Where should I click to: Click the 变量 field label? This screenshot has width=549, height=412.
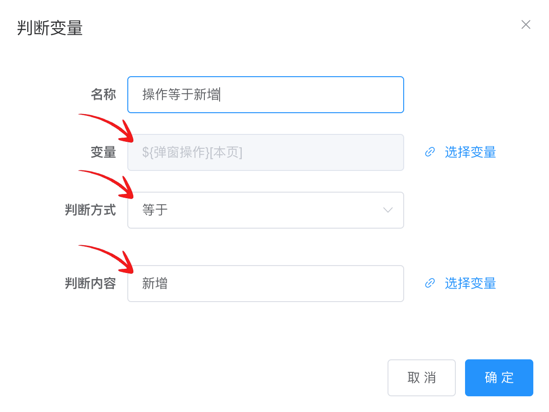(x=103, y=152)
